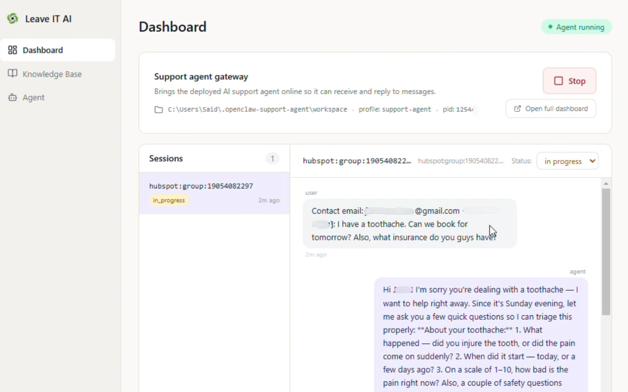Open full dashboard

(551, 108)
